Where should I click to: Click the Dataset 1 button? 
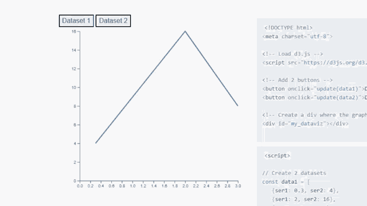pos(76,21)
